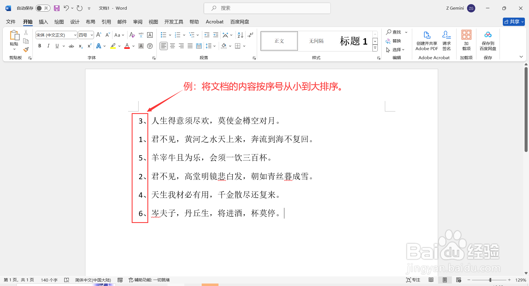This screenshot has height=286, width=529.
Task: Expand the line spacing options dropdown
Action: 214,46
